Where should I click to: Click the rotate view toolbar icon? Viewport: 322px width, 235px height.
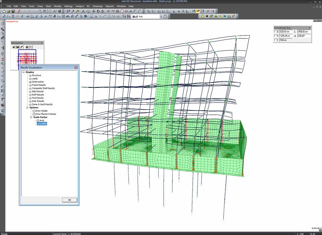98,11
